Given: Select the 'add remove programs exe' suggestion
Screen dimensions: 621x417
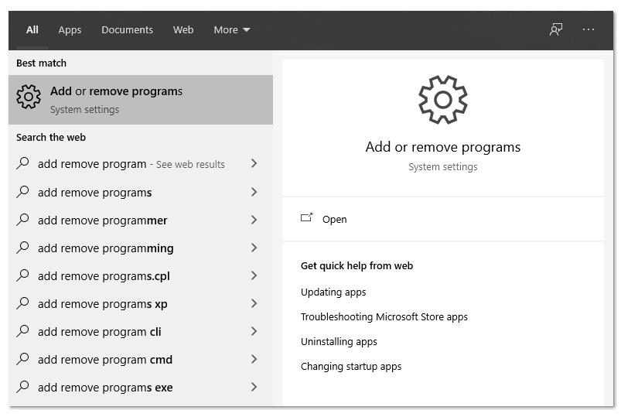Looking at the screenshot, I should coord(105,387).
